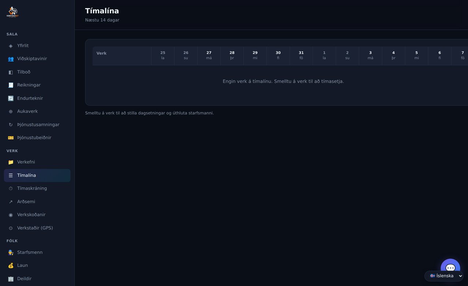This screenshot has width=468, height=286.
Task: Click the Verkskoðanir target icon
Action: [11, 215]
